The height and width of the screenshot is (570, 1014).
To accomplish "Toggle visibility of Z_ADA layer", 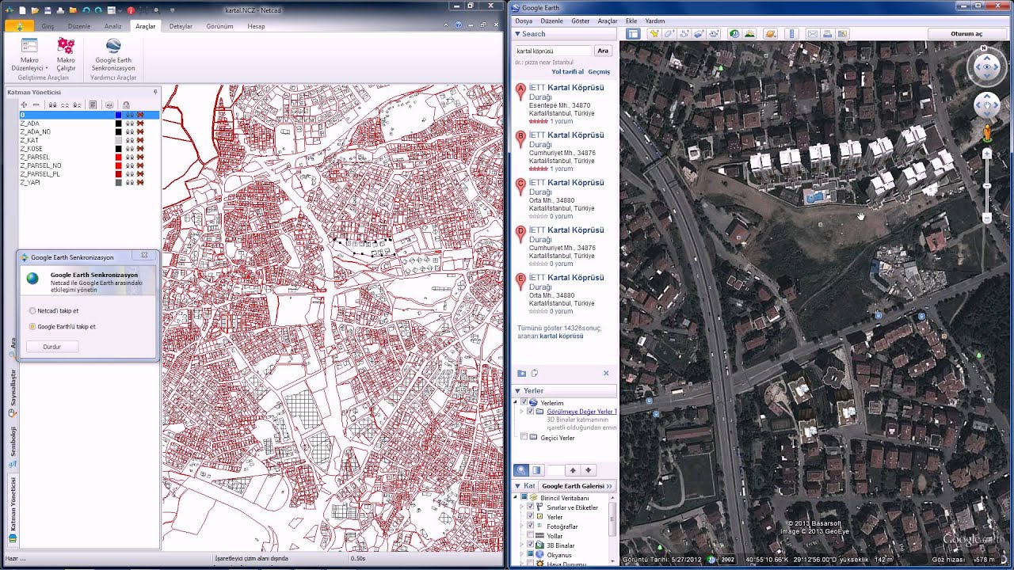I will click(129, 123).
